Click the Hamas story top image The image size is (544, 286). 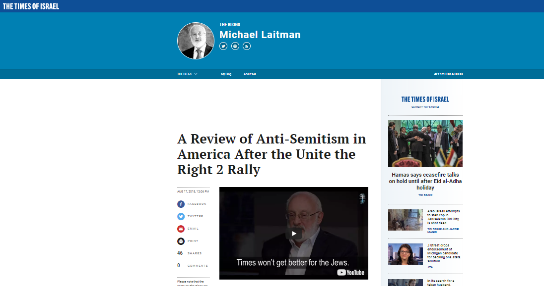coord(425,143)
